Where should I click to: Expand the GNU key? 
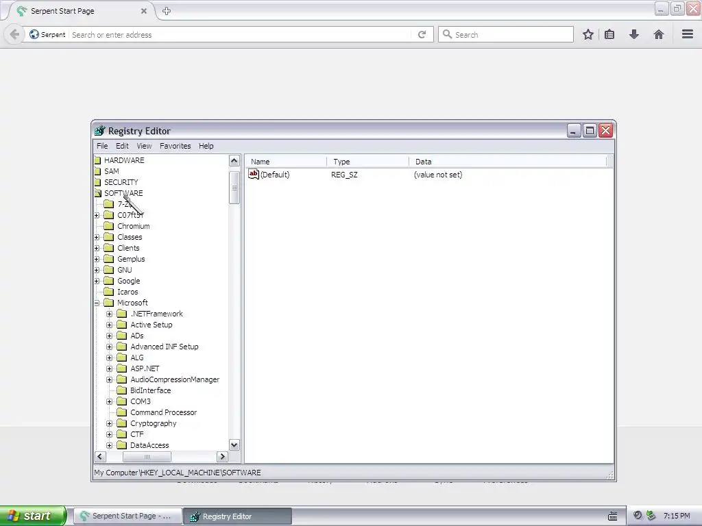coord(97,270)
